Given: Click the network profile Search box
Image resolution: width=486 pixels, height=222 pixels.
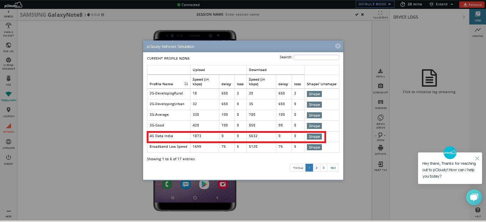Looking at the screenshot, I should point(316,57).
